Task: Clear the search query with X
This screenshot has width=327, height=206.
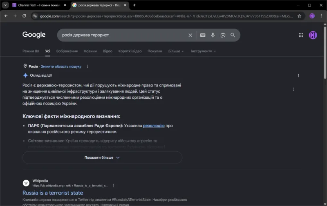Action: [190, 35]
